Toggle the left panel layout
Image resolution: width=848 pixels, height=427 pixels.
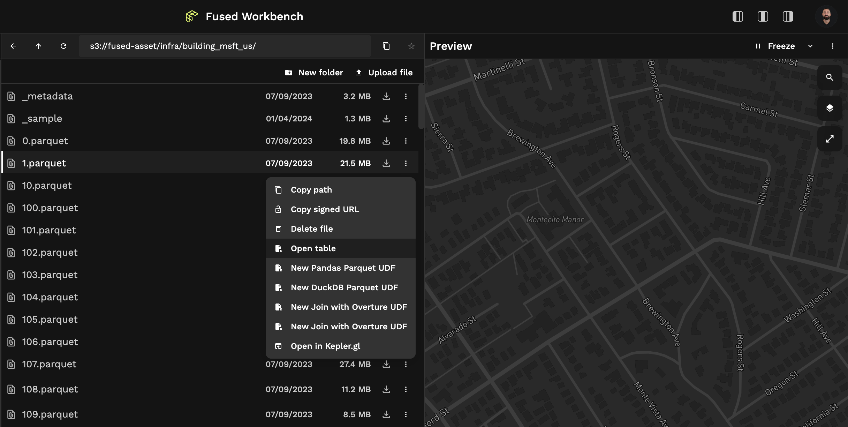(x=738, y=16)
